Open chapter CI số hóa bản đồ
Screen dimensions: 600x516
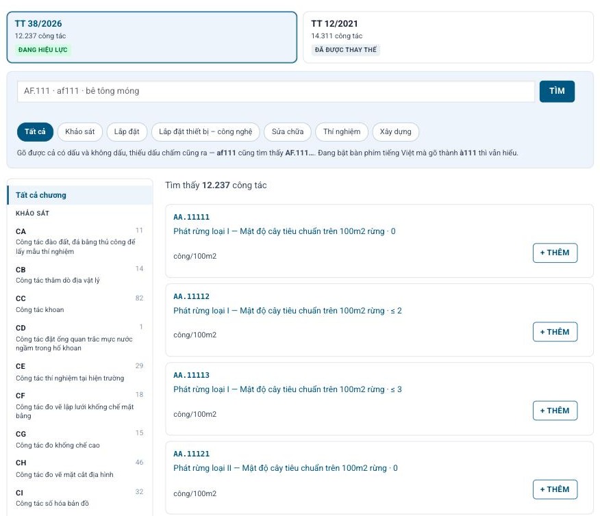(79, 498)
